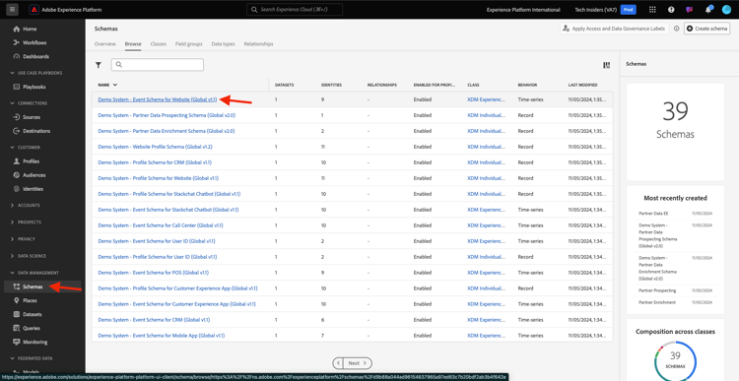
Task: Go to the Next page
Action: click(353, 363)
